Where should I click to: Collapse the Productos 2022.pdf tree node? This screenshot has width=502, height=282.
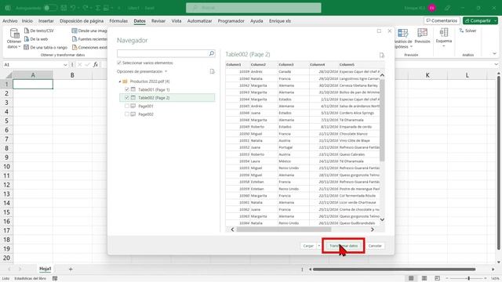[x=120, y=81]
